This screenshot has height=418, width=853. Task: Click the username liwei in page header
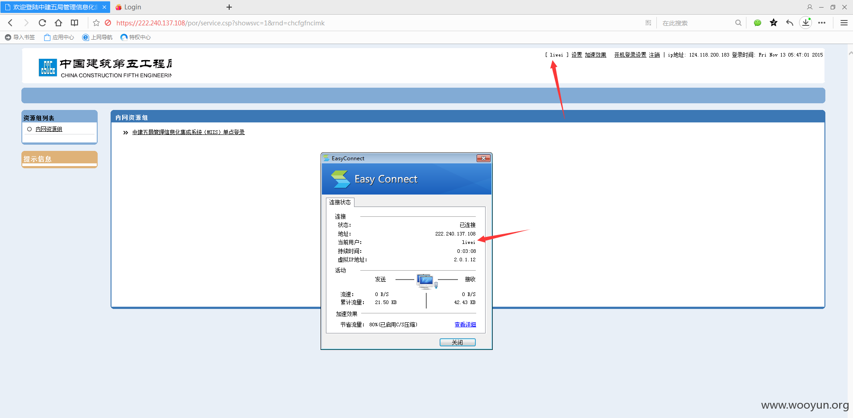(556, 55)
